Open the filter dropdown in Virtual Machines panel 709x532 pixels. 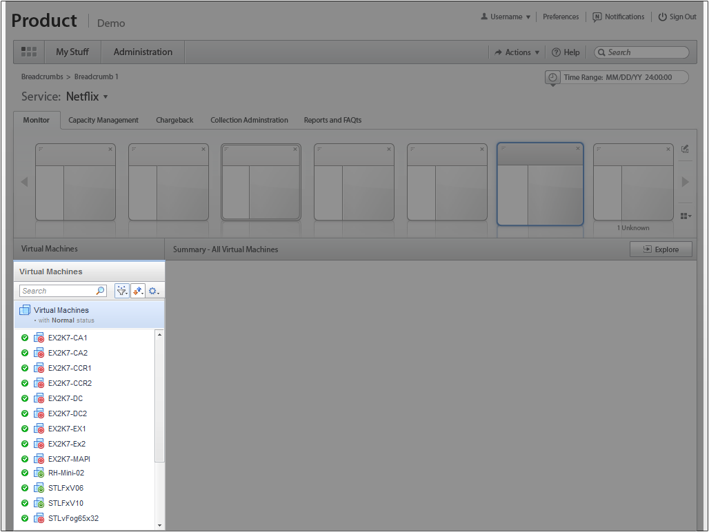(122, 291)
